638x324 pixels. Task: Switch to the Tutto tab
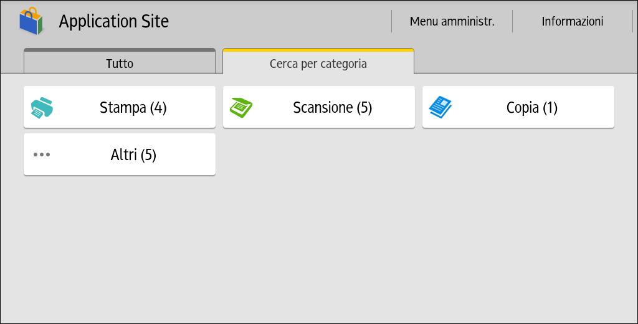pyautogui.click(x=120, y=63)
